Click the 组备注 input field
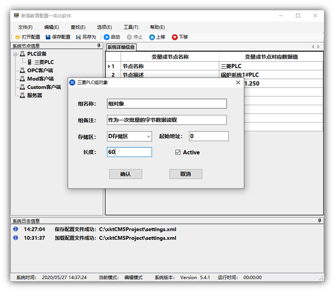 [167, 120]
